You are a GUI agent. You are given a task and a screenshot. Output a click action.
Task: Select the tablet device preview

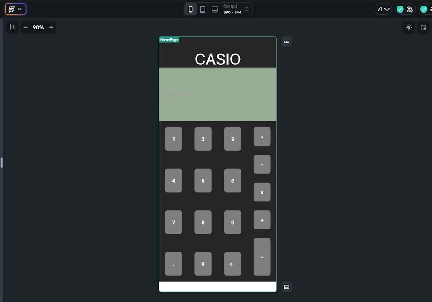point(203,10)
